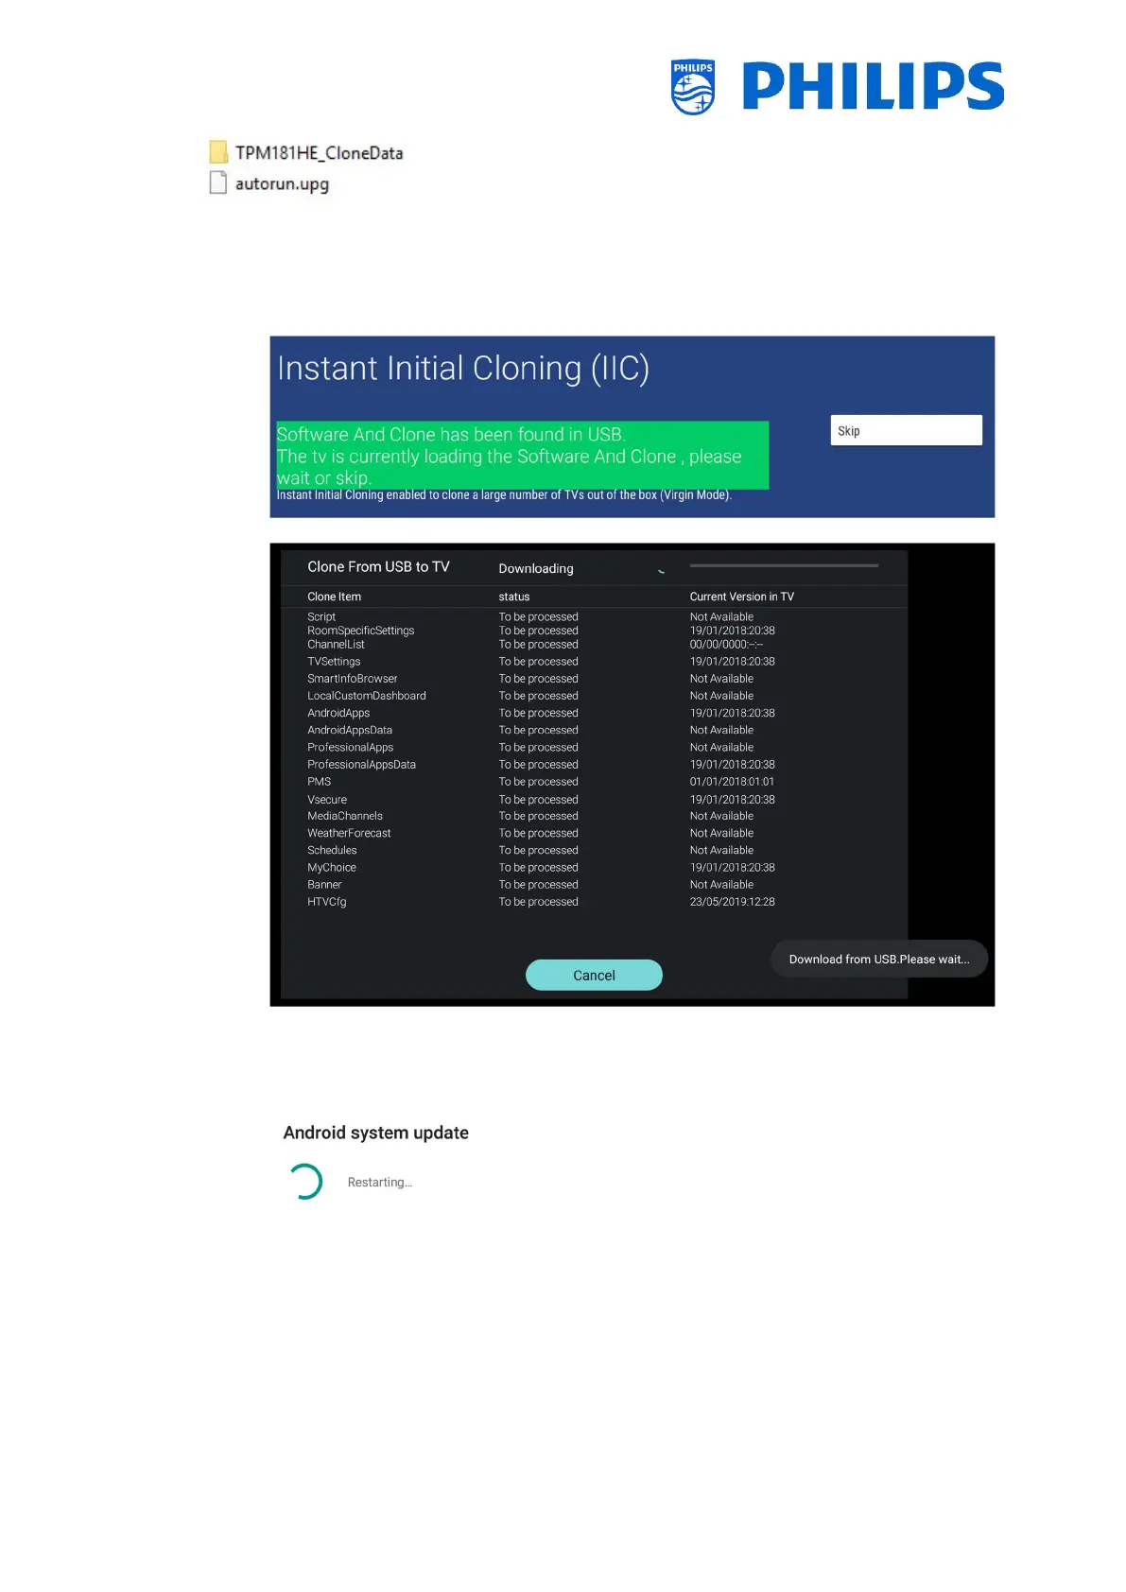The image size is (1126, 1592).
Task: Click the Restarting... status text
Action: click(380, 1183)
